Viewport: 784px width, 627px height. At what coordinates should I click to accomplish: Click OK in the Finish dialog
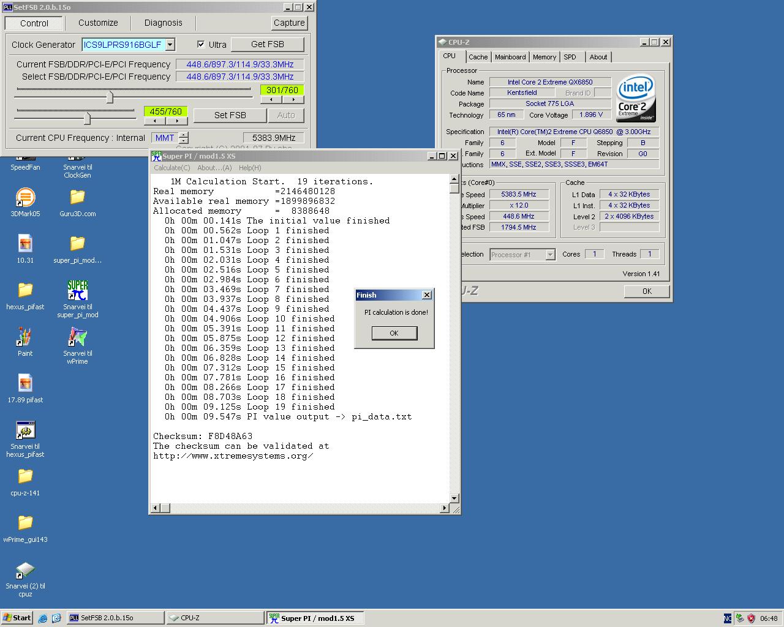pos(394,333)
